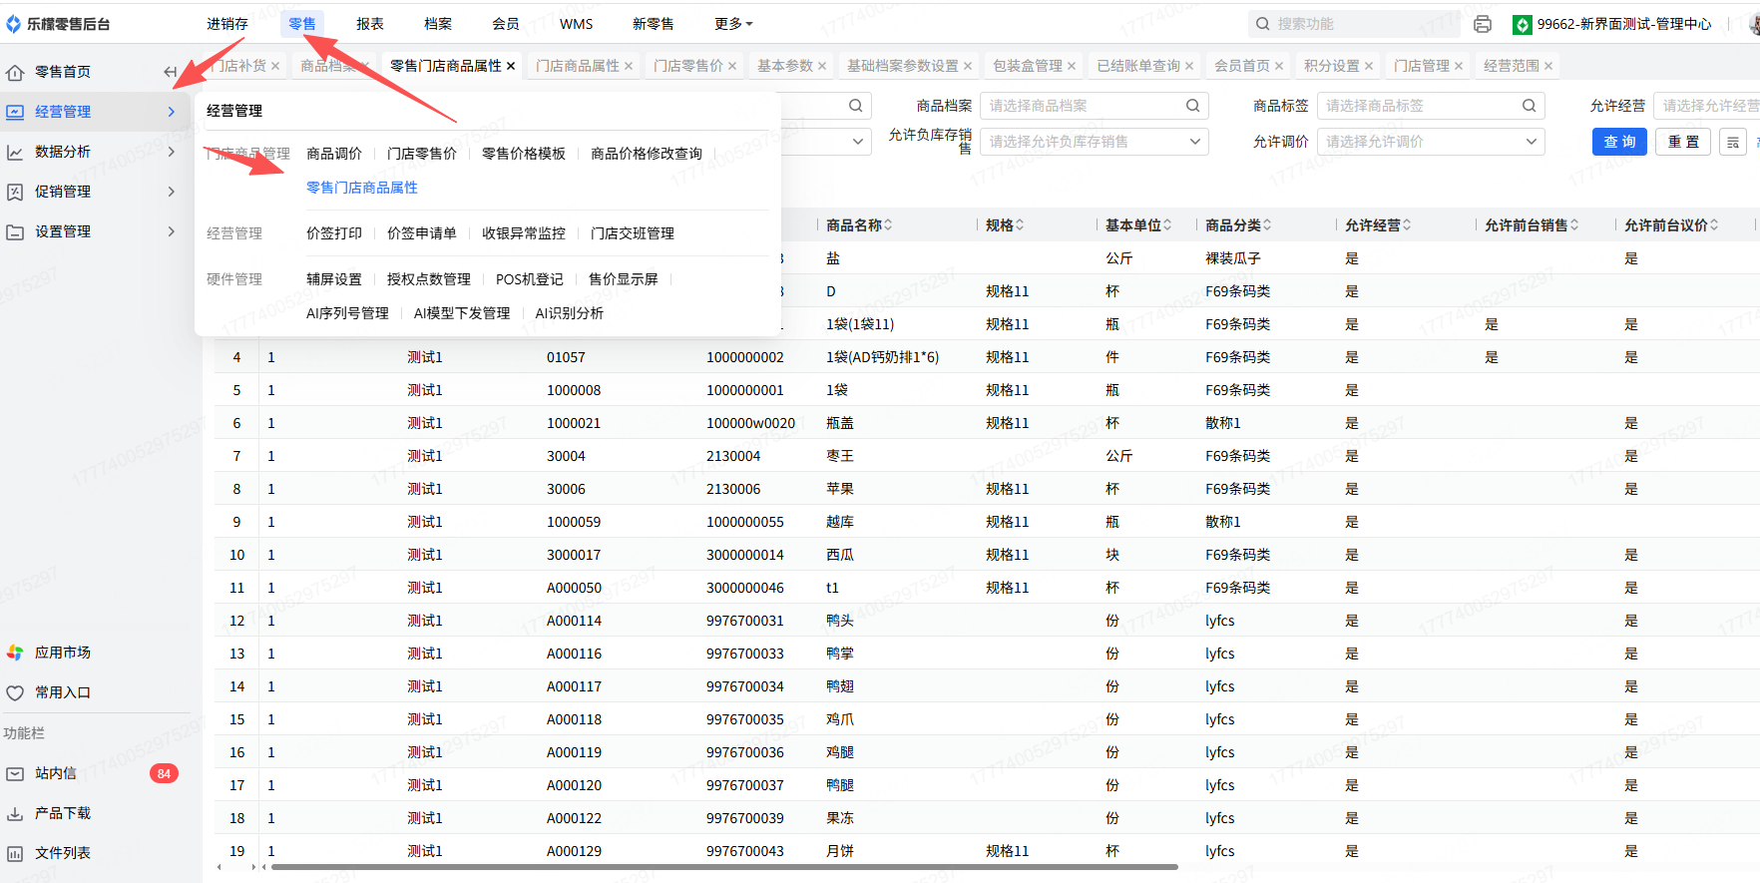The height and width of the screenshot is (883, 1760).
Task: Close the 基础档案参数设置 tab
Action: point(968,66)
